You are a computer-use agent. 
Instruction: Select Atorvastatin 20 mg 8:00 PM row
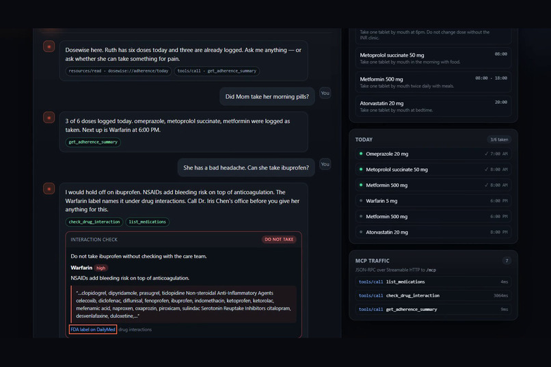pyautogui.click(x=433, y=232)
